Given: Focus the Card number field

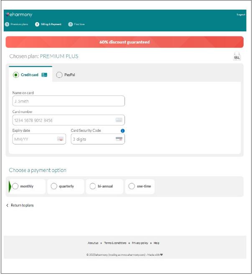Looking at the screenshot, I should coord(69,120).
